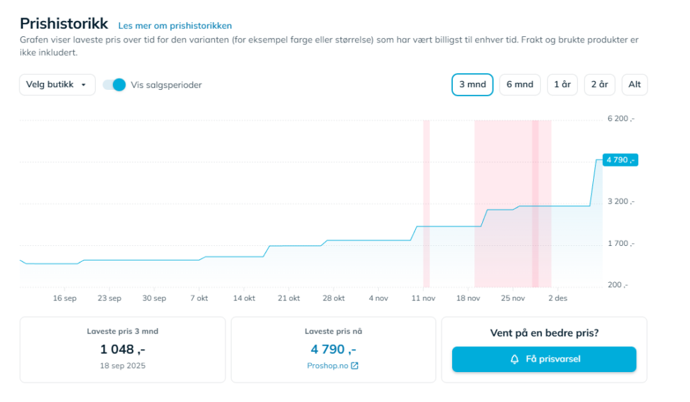Click the Laveste pris 3 mnd card

click(123, 349)
